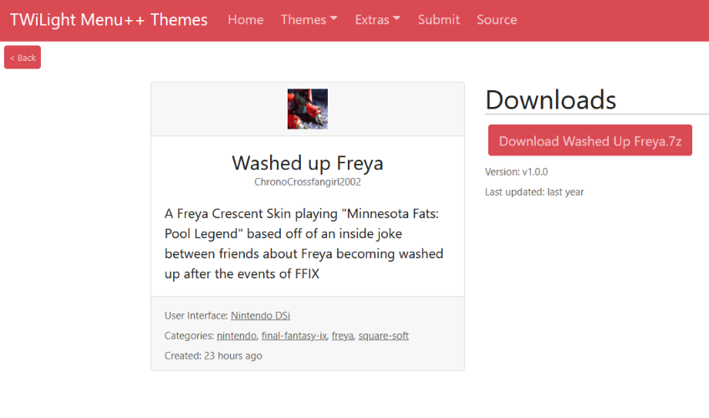Screen dimensions: 709x418
Task: Open the Submit page
Action: click(439, 20)
